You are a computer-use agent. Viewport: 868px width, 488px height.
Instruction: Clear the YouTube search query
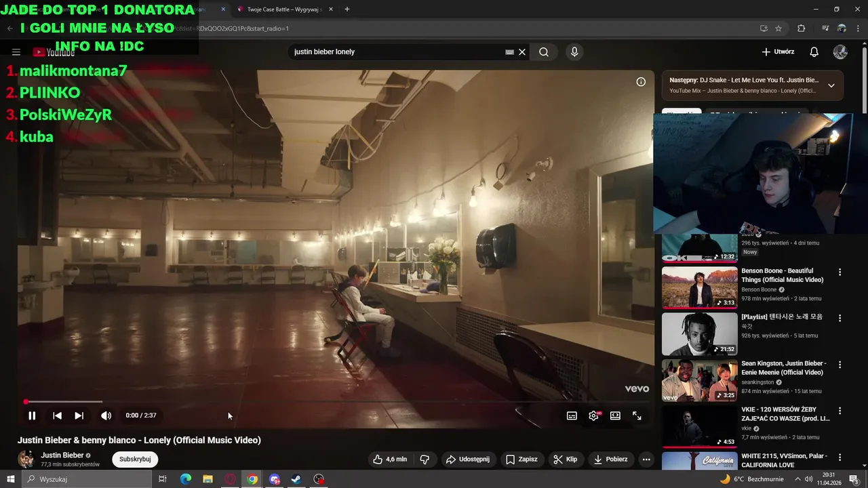point(522,52)
